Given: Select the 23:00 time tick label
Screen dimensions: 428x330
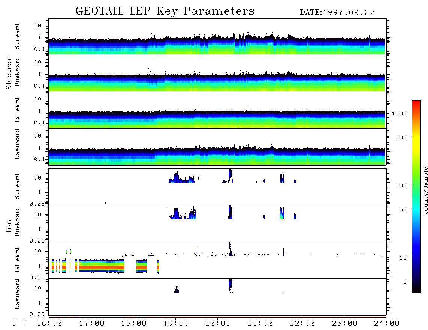Looking at the screenshot, I should (344, 324).
